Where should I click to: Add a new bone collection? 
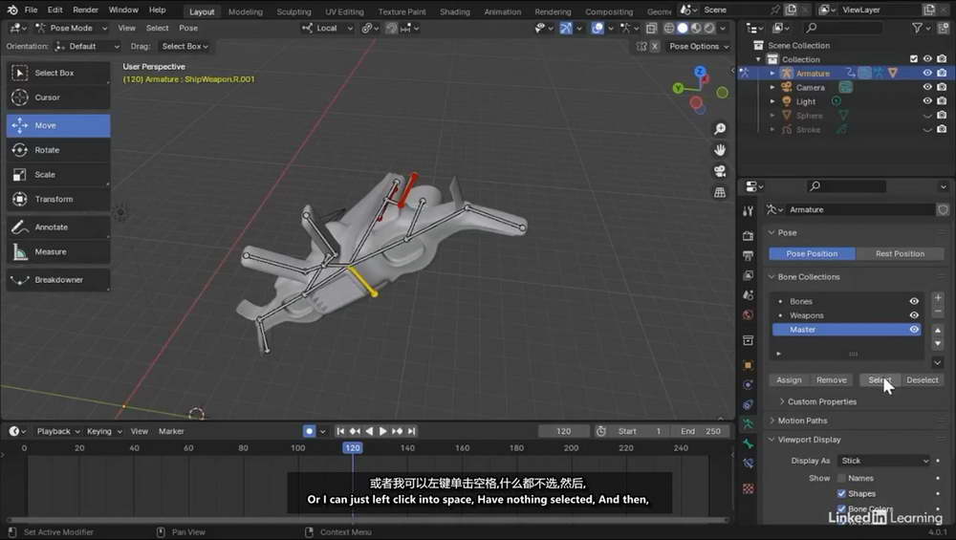click(938, 298)
